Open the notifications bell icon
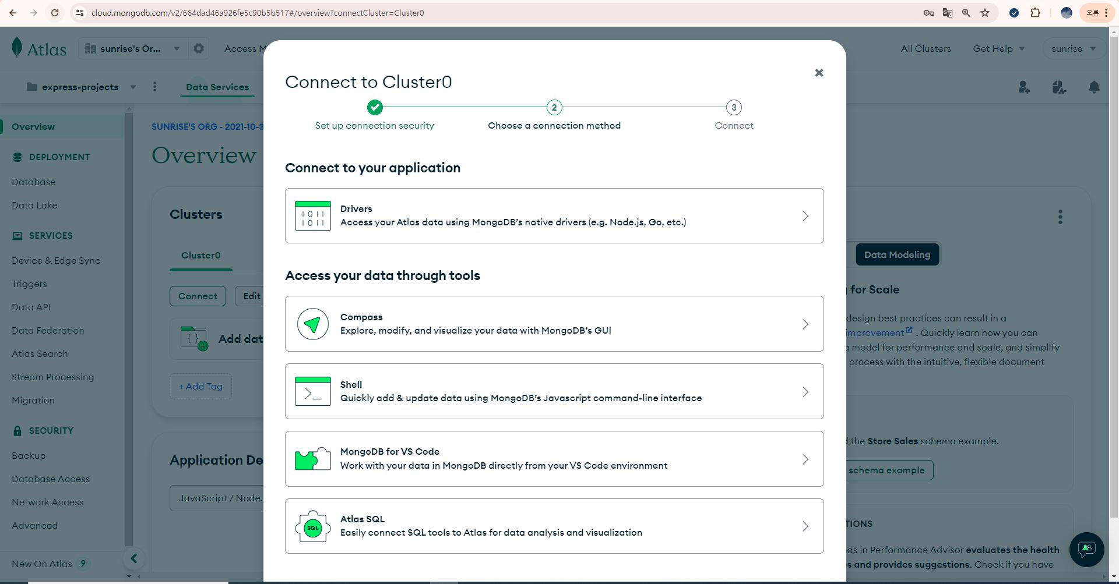1119x584 pixels. (x=1094, y=87)
